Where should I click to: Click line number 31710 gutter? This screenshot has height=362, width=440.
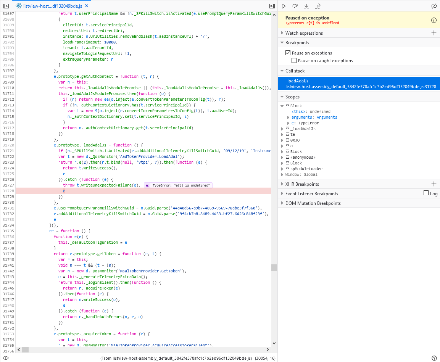(x=8, y=88)
